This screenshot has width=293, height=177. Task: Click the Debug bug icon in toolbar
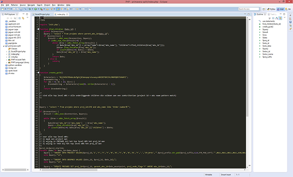(x=30, y=9)
